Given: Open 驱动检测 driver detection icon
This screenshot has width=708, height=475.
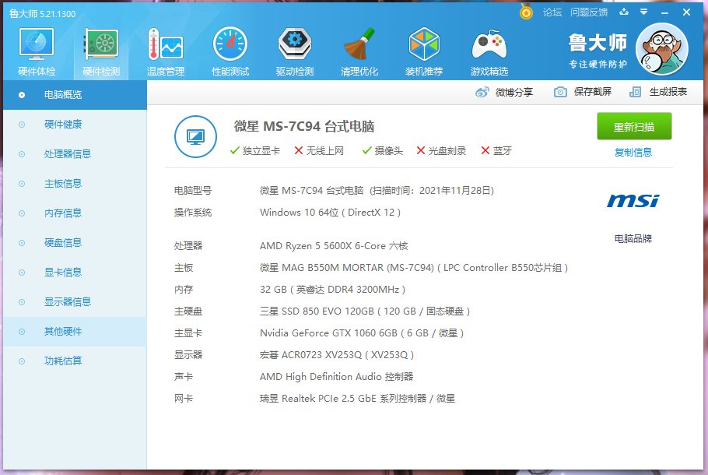Looking at the screenshot, I should [295, 44].
